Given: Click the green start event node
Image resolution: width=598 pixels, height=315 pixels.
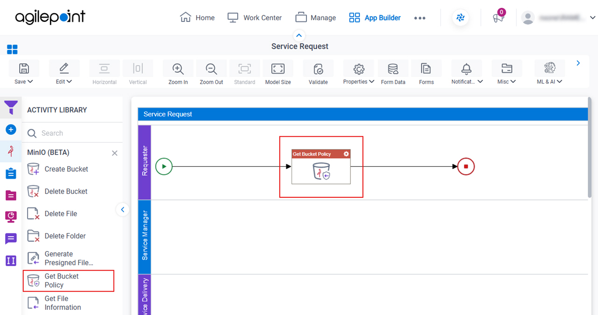Looking at the screenshot, I should (x=164, y=166).
